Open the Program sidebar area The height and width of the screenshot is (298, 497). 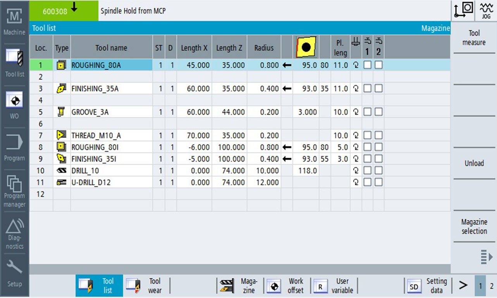pyautogui.click(x=14, y=147)
